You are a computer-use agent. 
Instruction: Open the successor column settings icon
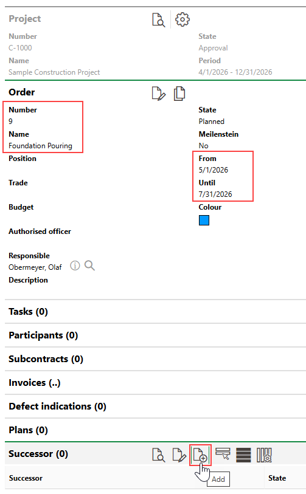click(265, 455)
